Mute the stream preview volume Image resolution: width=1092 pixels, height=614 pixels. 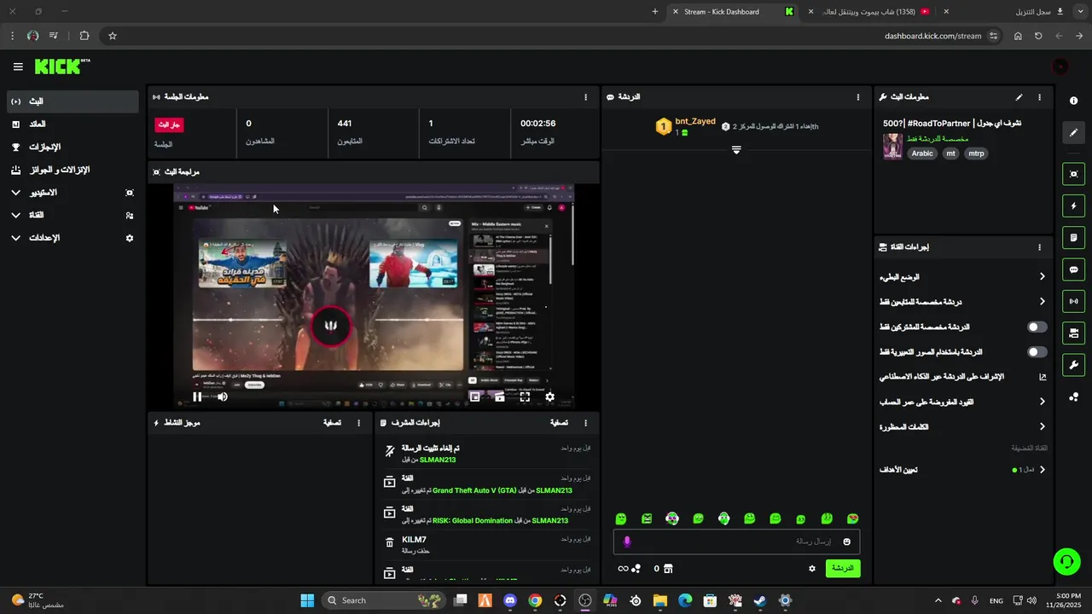click(x=222, y=397)
